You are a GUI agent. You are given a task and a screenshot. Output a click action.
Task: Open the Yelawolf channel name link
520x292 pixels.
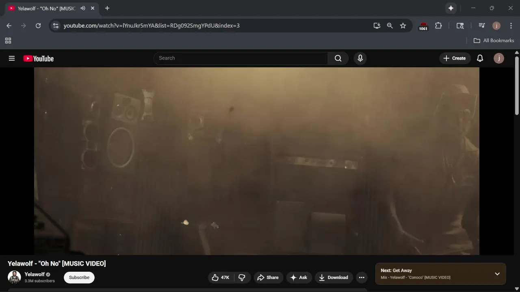point(35,274)
